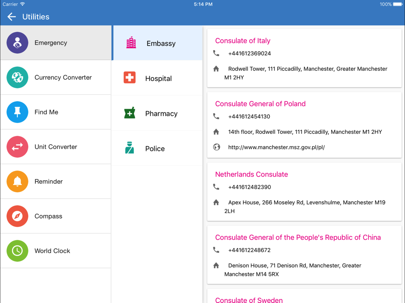Open the World Clock icon

point(17,251)
